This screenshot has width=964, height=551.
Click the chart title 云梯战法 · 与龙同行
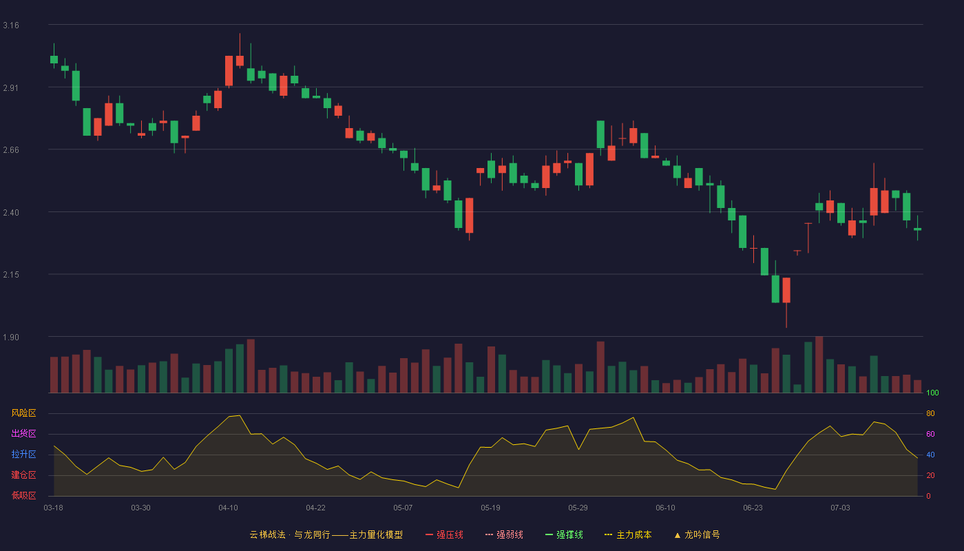(290, 534)
